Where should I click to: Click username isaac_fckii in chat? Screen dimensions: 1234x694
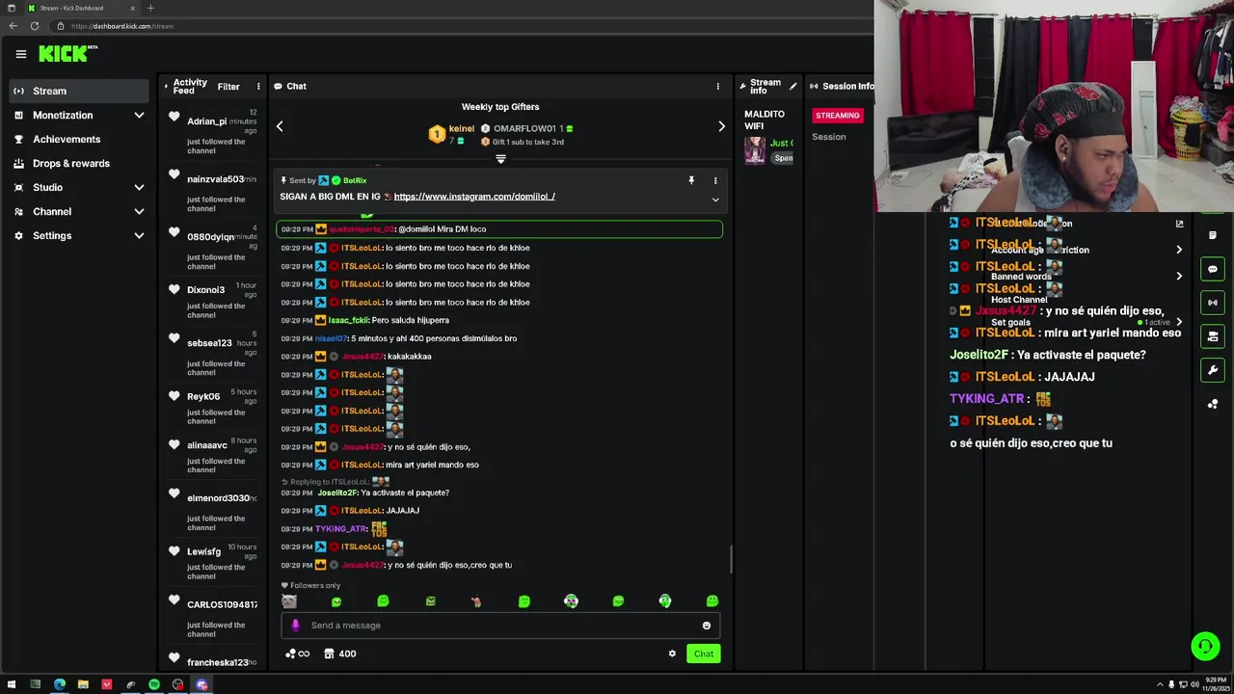(x=348, y=320)
